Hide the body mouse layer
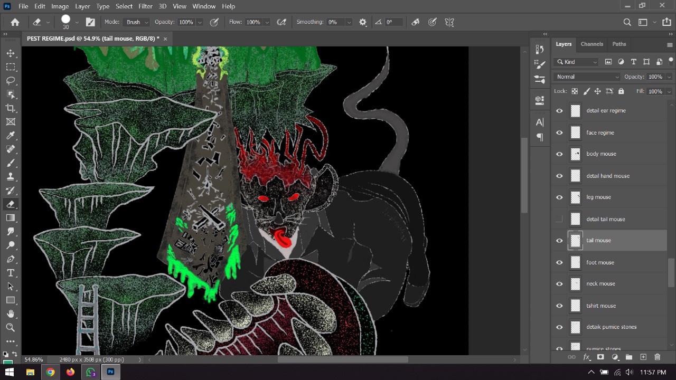This screenshot has height=380, width=676. (x=559, y=154)
